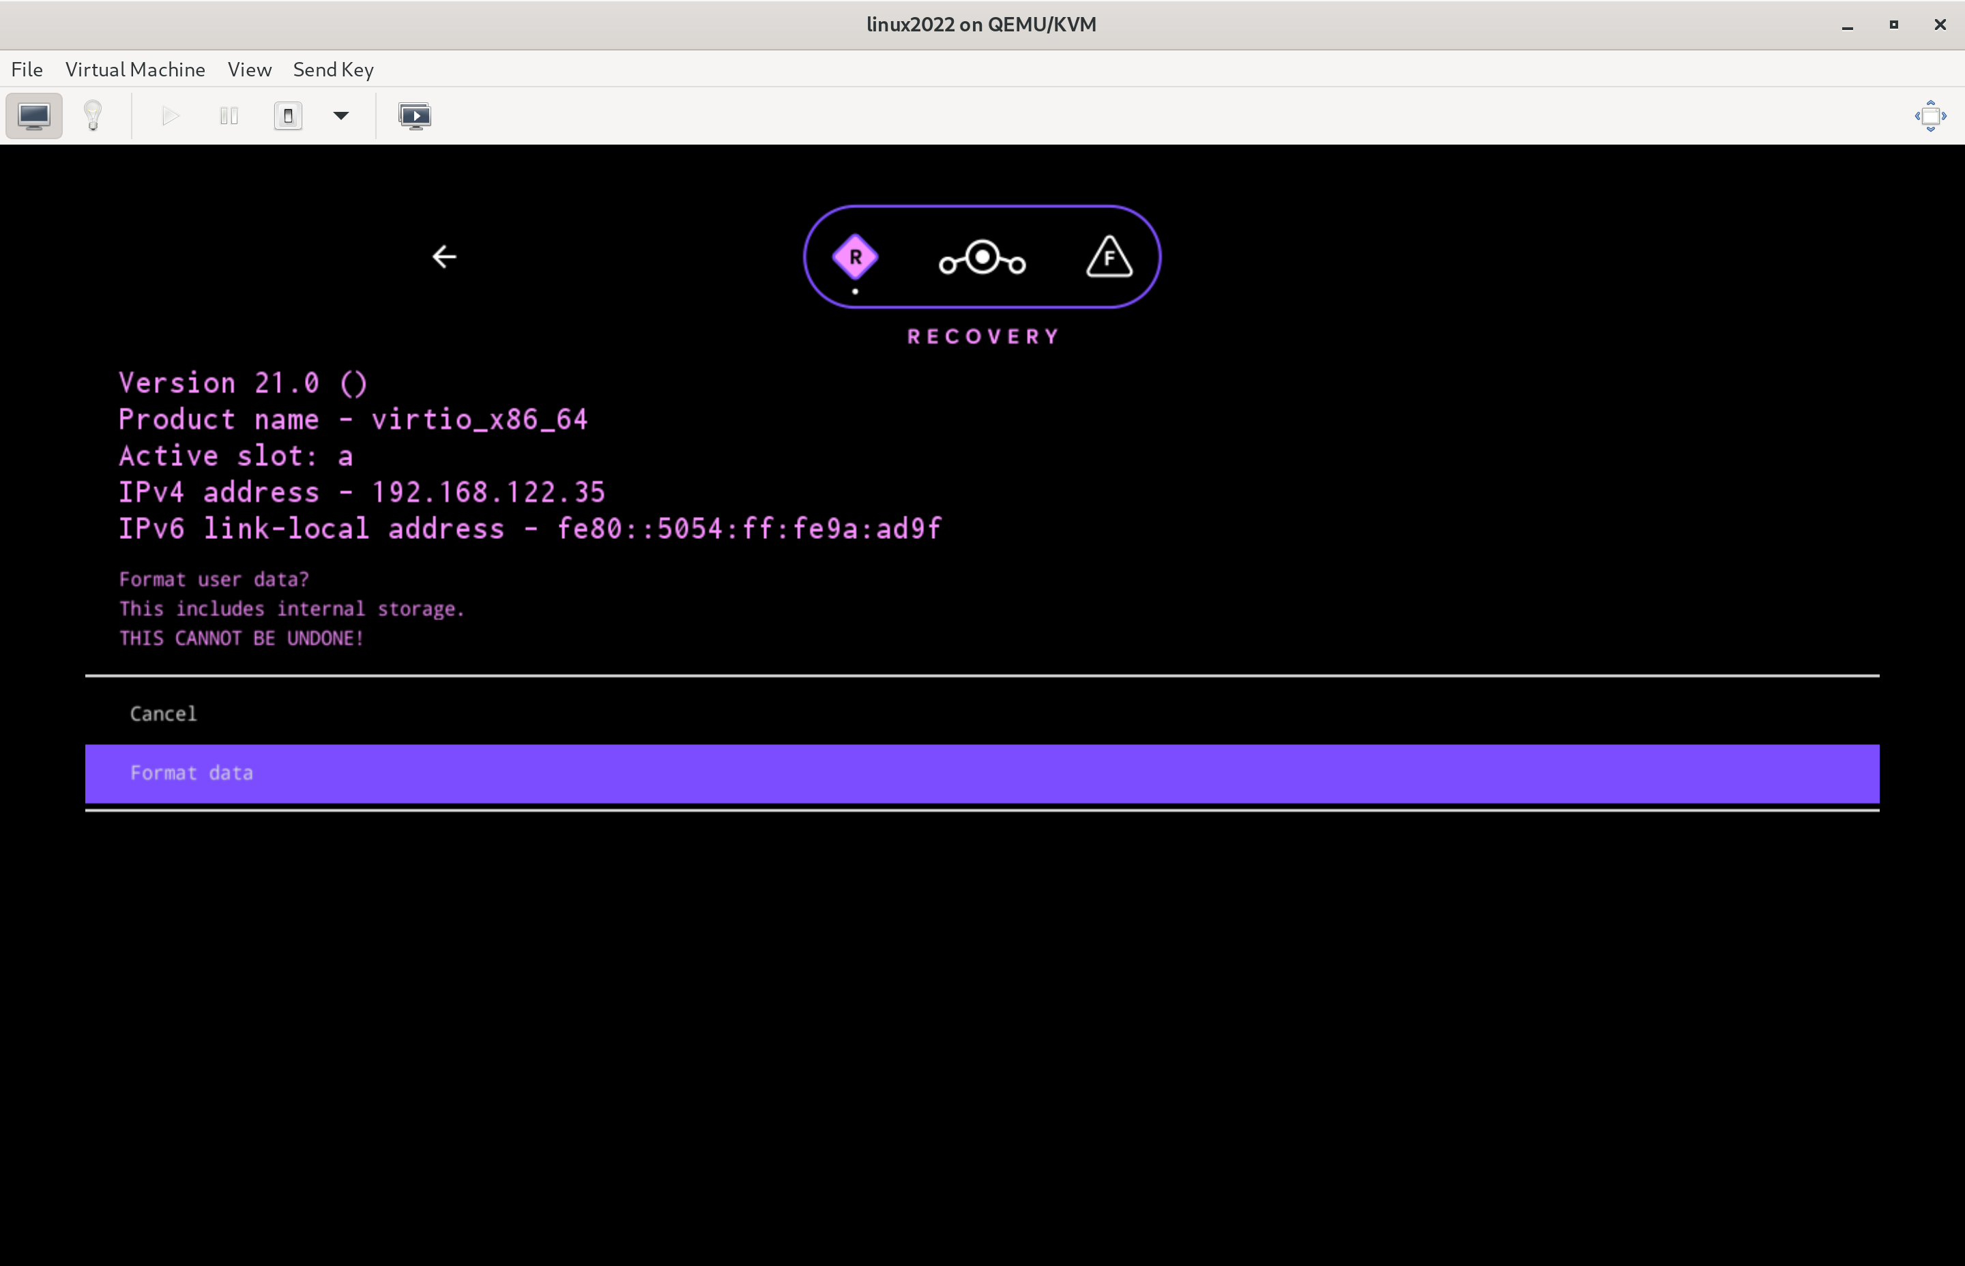Pause the virtual machine
The height and width of the screenshot is (1266, 1965).
pyautogui.click(x=229, y=116)
